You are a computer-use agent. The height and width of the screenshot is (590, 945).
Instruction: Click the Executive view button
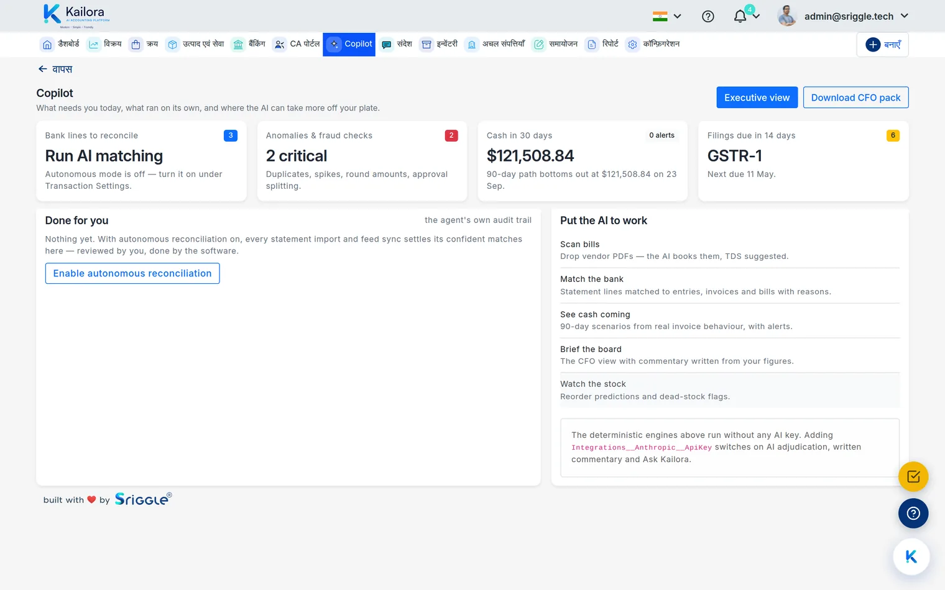(757, 98)
